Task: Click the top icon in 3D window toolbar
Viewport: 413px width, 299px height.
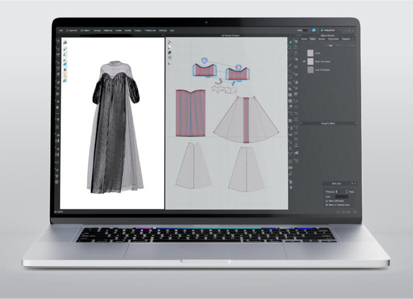Action: coord(65,42)
